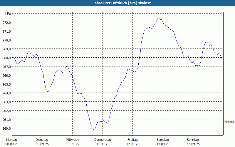Screen dimensions: 235x147
Task: Click the 970,0 axis value
Action: pyautogui.click(x=7, y=40)
